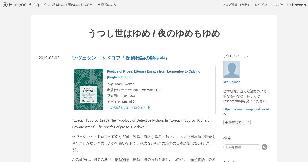Click the 2019-03-02 date link
Viewport: 308px width, 162px height.
click(x=49, y=58)
